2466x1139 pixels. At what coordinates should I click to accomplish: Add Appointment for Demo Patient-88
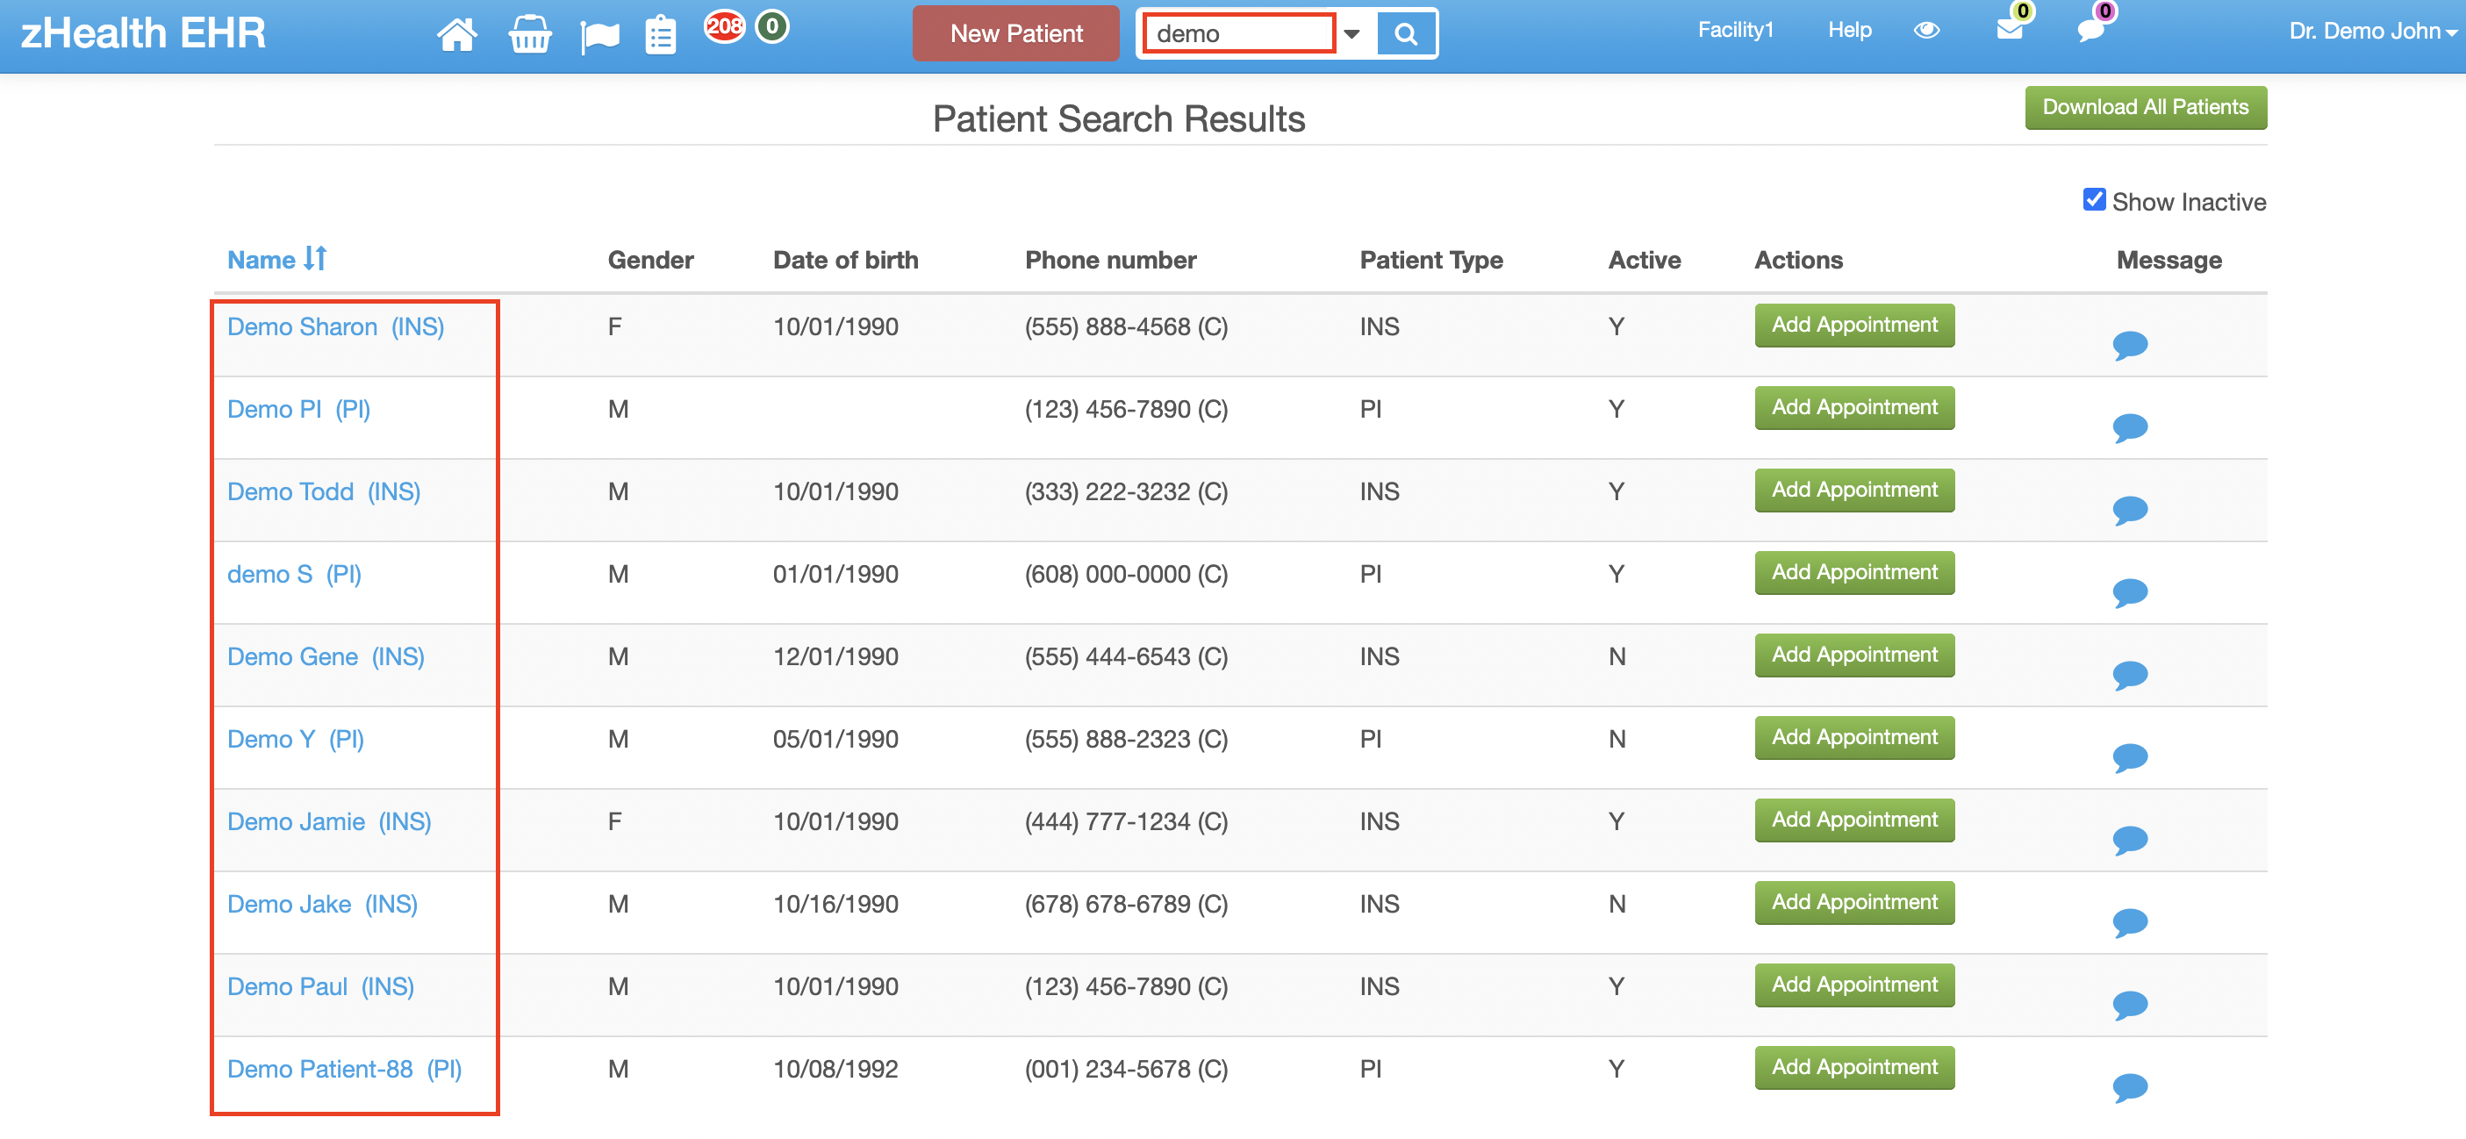(x=1853, y=1067)
